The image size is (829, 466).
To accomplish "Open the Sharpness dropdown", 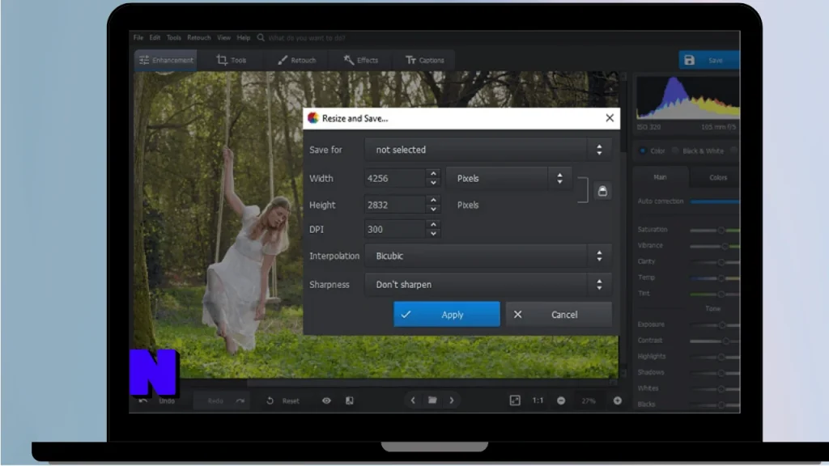I will coord(488,285).
